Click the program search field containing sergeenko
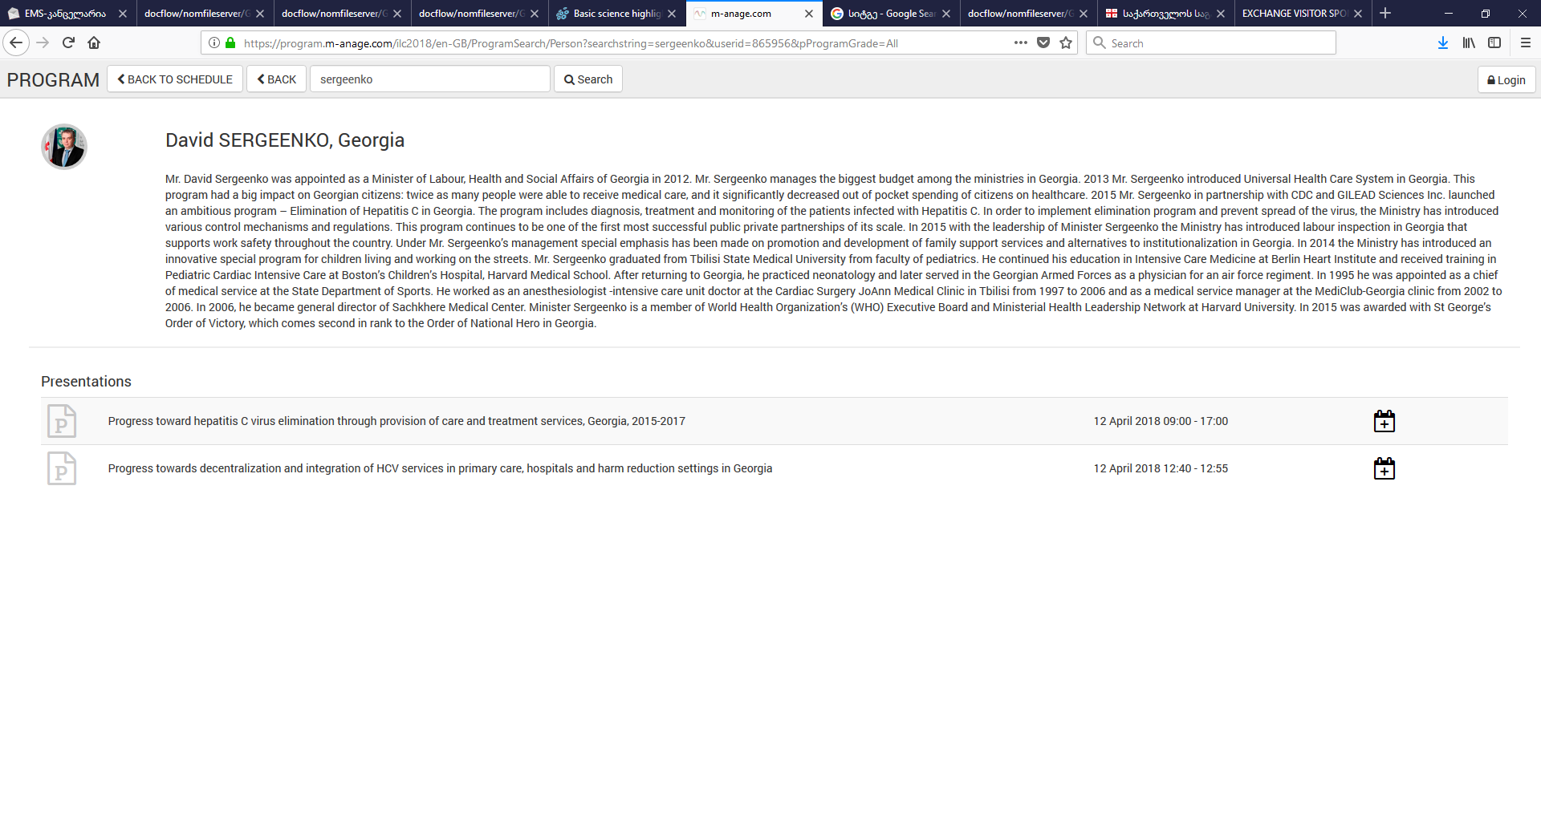This screenshot has width=1541, height=834. point(429,79)
